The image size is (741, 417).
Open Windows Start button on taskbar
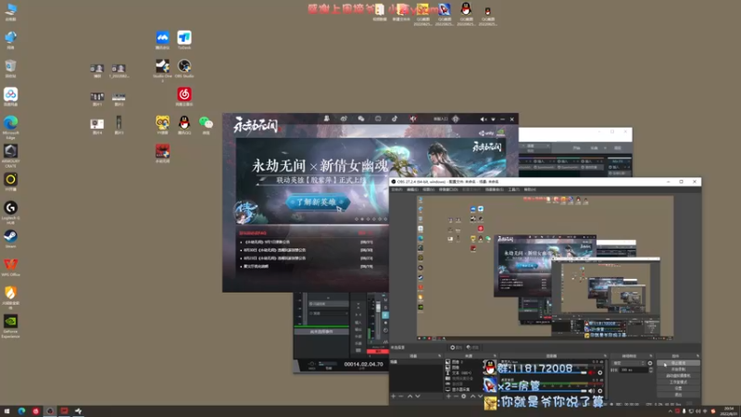[6, 411]
